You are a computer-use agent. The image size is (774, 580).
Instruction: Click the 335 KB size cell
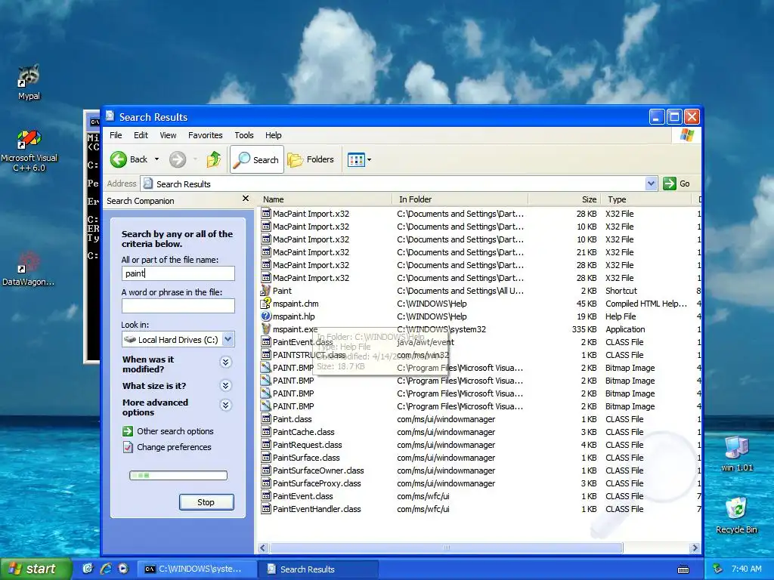(x=584, y=329)
